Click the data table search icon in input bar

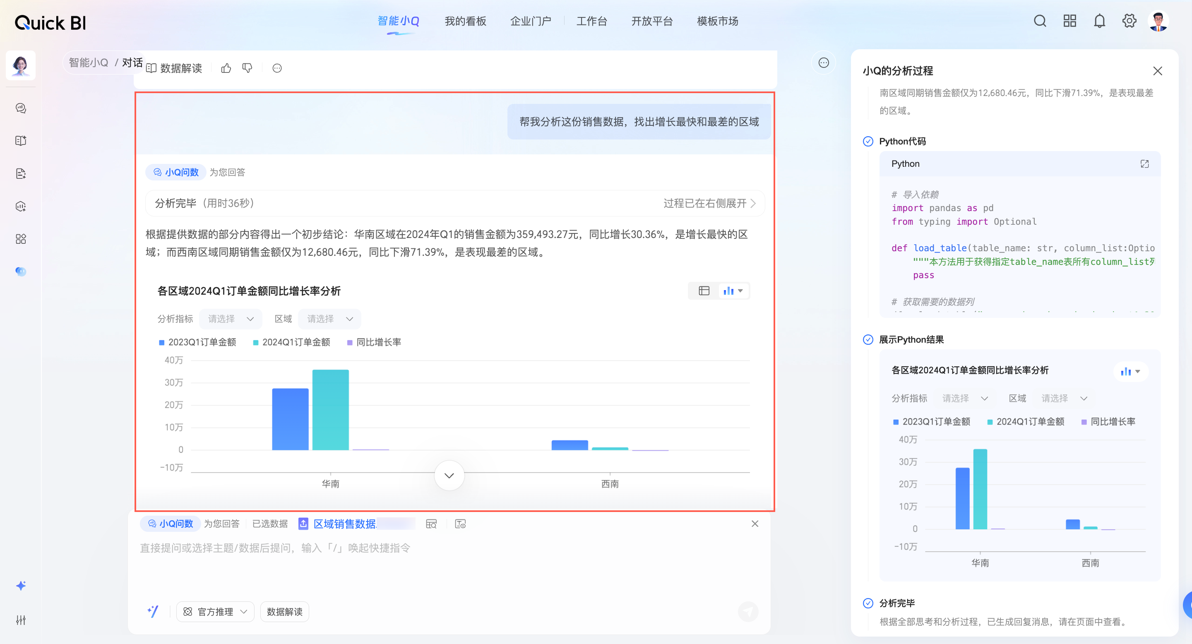pos(431,524)
